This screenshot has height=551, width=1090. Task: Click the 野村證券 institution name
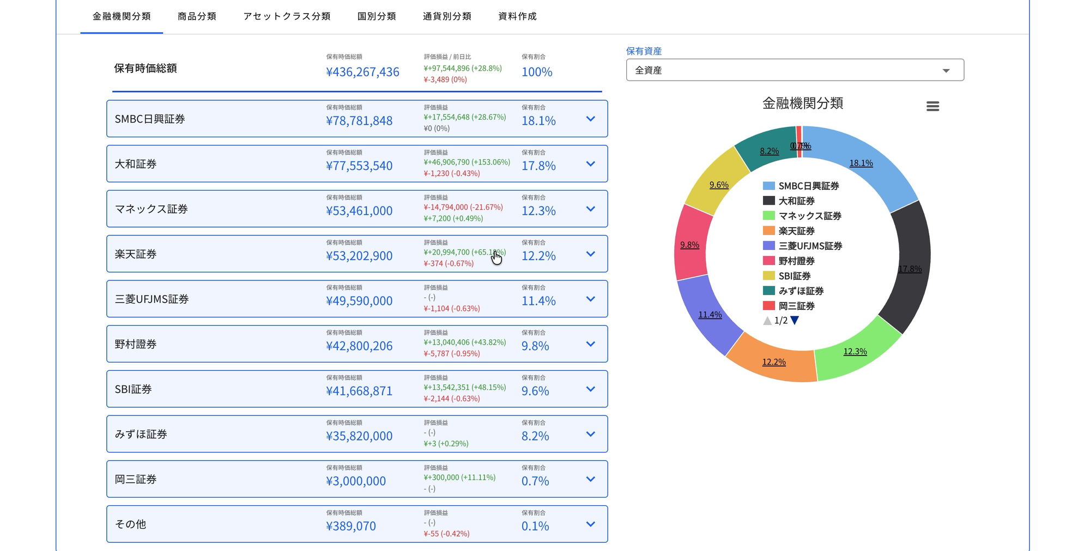click(136, 344)
